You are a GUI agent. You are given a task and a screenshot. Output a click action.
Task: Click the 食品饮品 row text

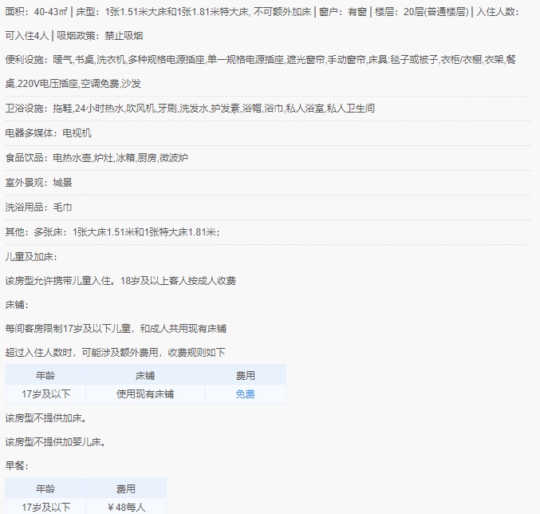pos(97,158)
